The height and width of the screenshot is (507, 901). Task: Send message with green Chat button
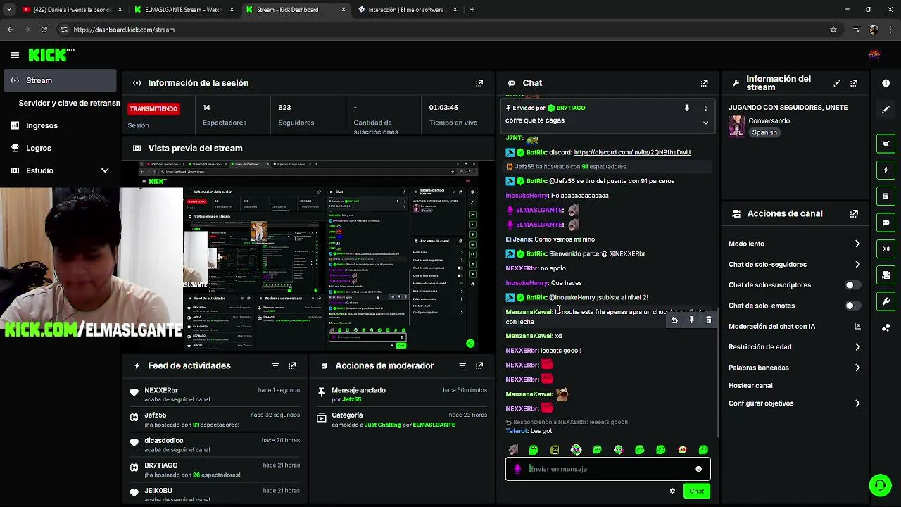tap(696, 491)
